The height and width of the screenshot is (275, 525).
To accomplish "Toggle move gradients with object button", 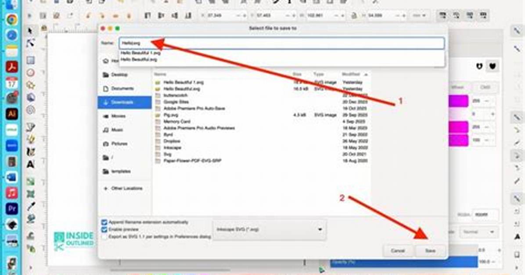I will coord(470,15).
